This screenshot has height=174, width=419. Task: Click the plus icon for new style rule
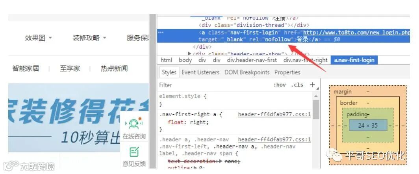pyautogui.click(x=312, y=85)
